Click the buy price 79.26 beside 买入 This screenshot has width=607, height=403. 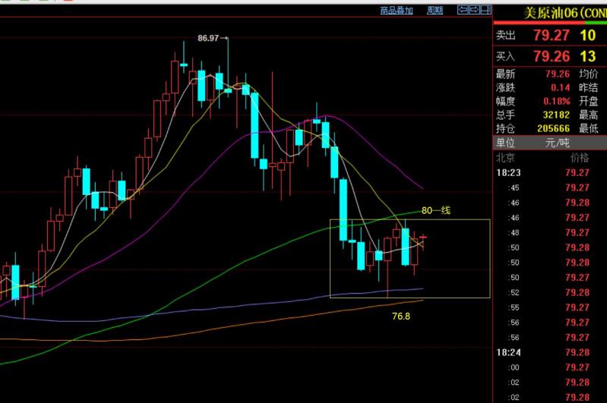pos(552,56)
